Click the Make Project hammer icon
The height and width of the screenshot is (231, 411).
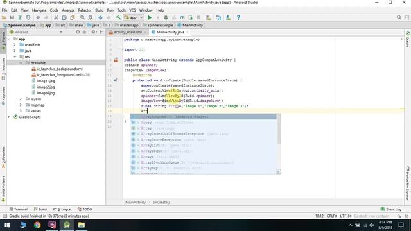[118, 17]
